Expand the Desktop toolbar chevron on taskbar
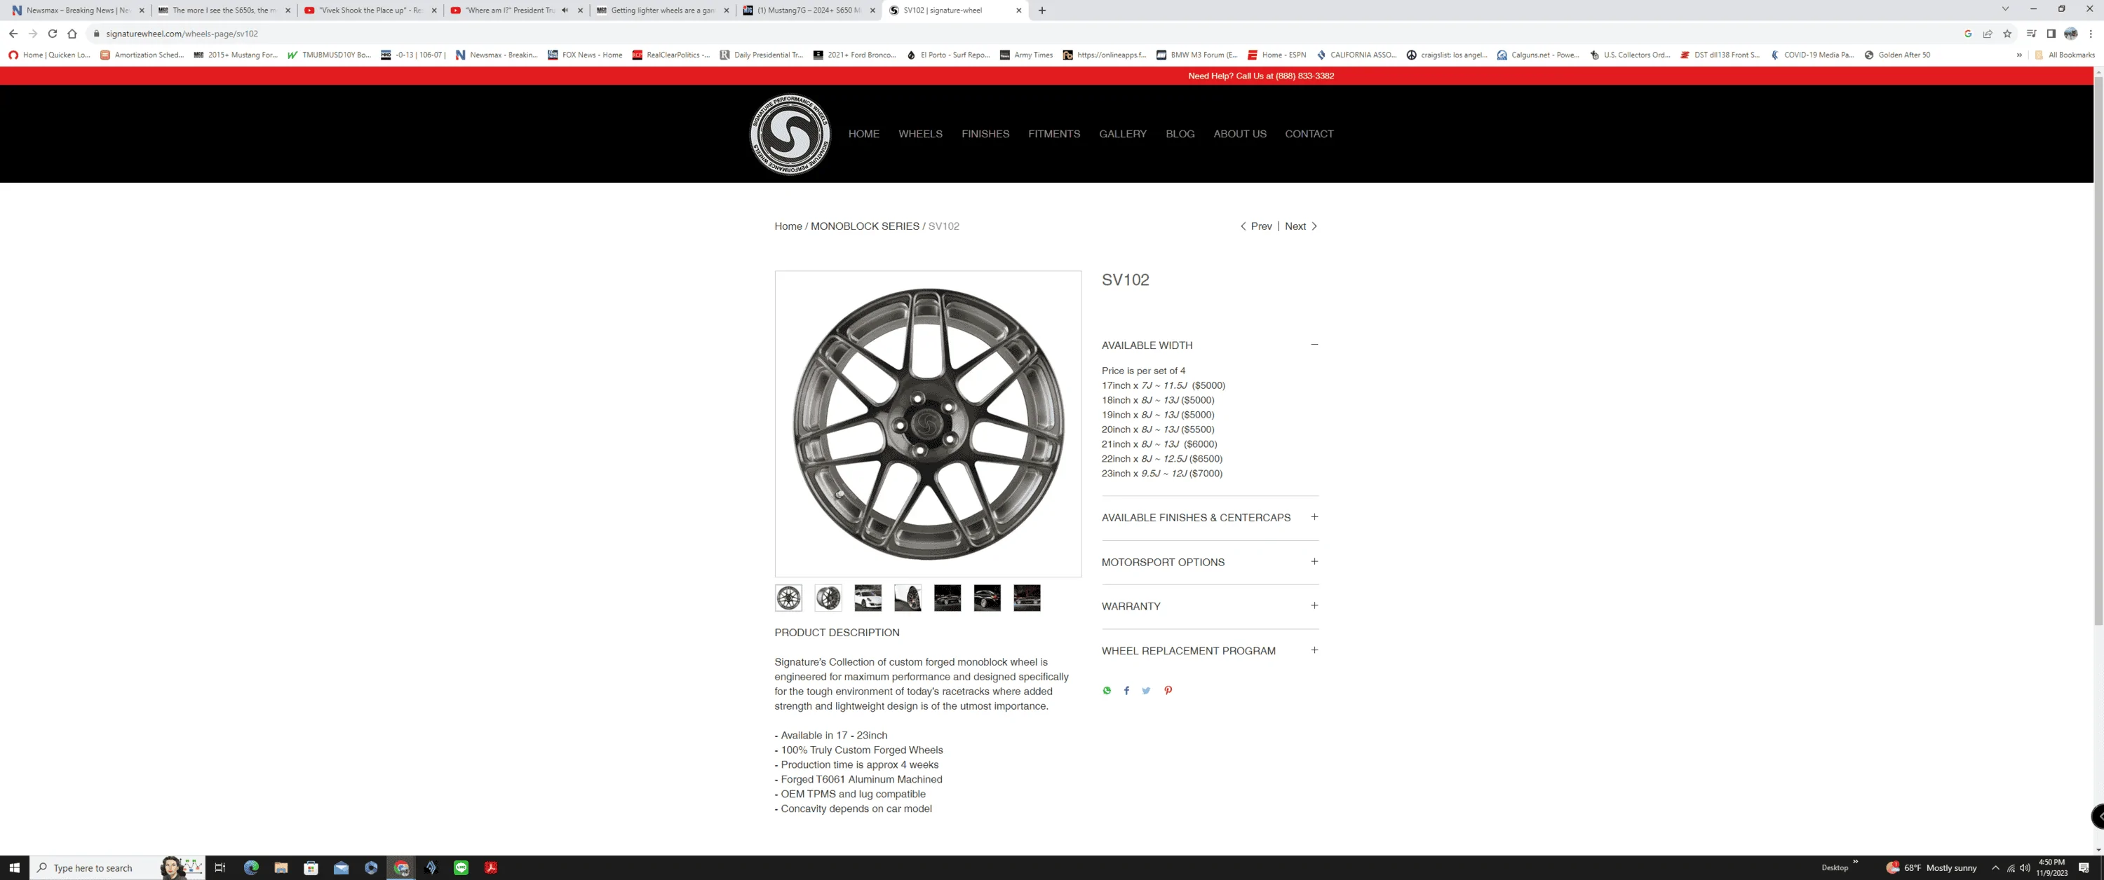Screen dimensions: 2104x880 [1856, 862]
